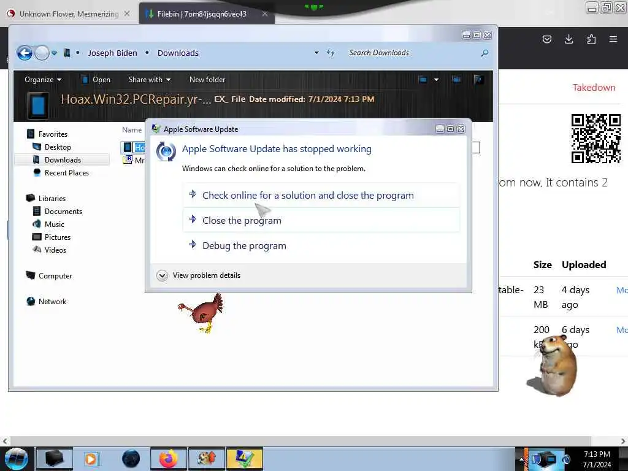Expand View problem details

coord(199,275)
